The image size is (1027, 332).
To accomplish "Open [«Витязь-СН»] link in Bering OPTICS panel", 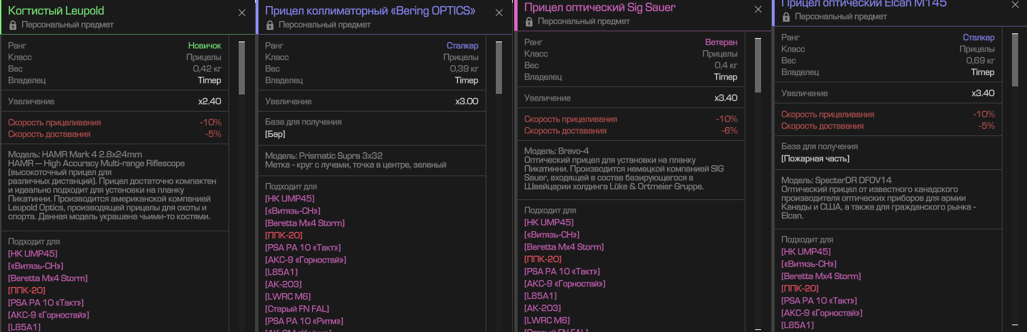I will 292,211.
